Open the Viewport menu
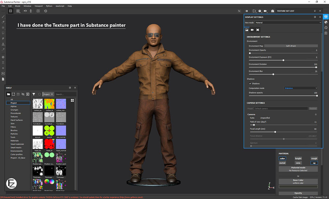 [38, 6]
